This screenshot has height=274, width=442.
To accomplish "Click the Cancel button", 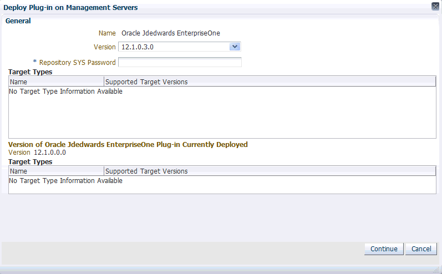I will tap(421, 249).
